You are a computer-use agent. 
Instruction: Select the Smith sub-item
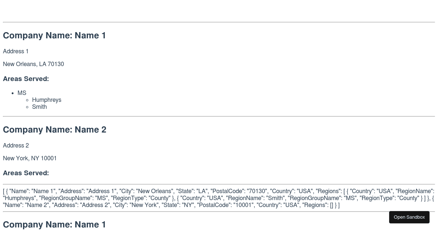coord(39,107)
